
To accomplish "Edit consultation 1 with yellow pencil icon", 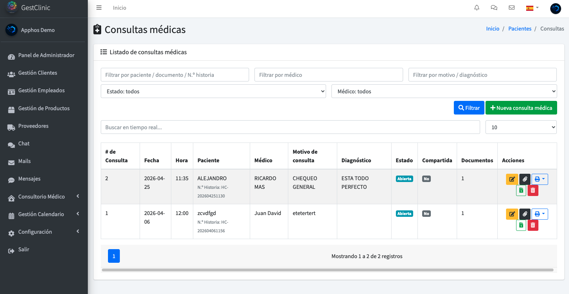I will [x=512, y=214].
